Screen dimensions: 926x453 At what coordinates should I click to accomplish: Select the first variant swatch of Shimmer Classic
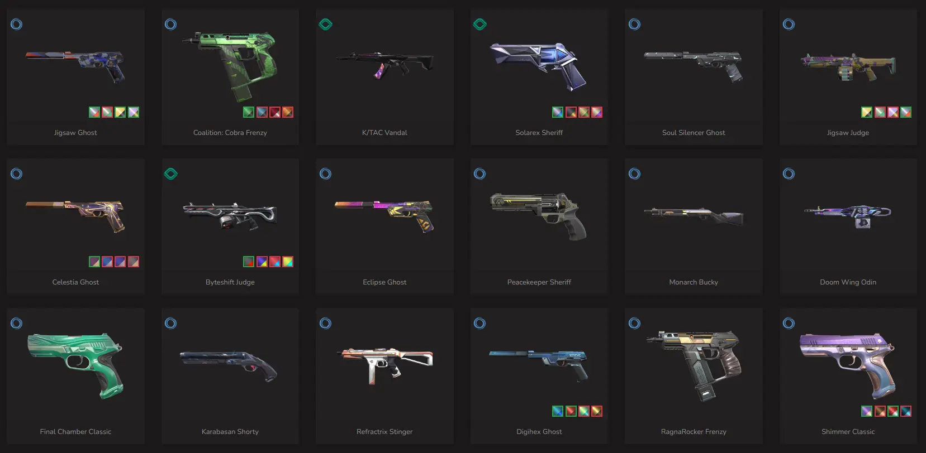(866, 411)
